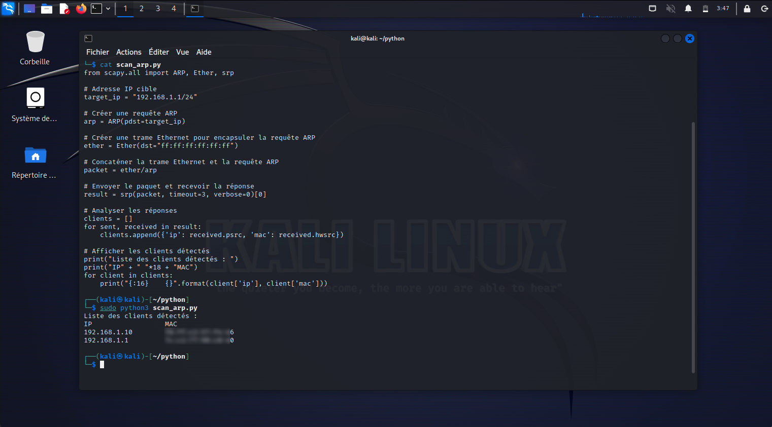This screenshot has height=427, width=772.
Task: Open the Actions menu
Action: click(129, 52)
